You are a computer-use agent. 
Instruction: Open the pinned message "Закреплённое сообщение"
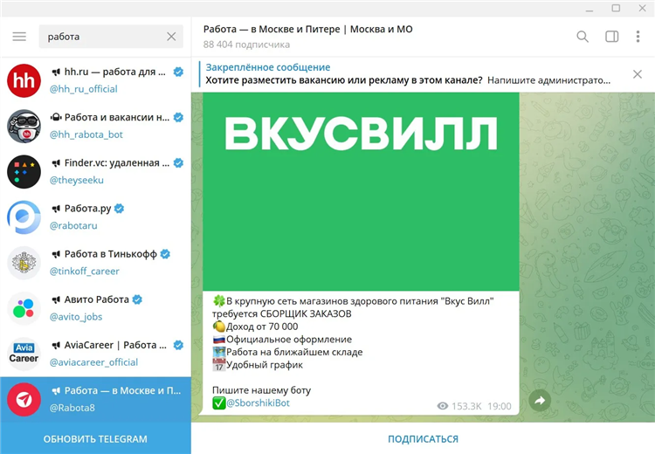pos(407,74)
